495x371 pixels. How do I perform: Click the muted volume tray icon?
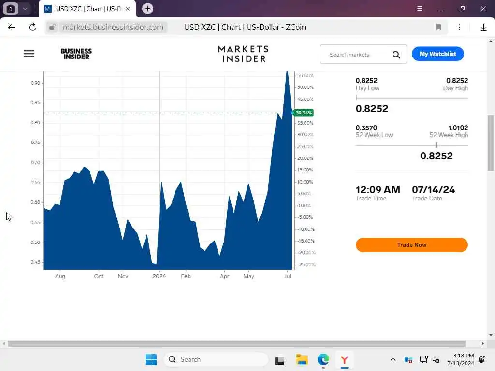436,360
